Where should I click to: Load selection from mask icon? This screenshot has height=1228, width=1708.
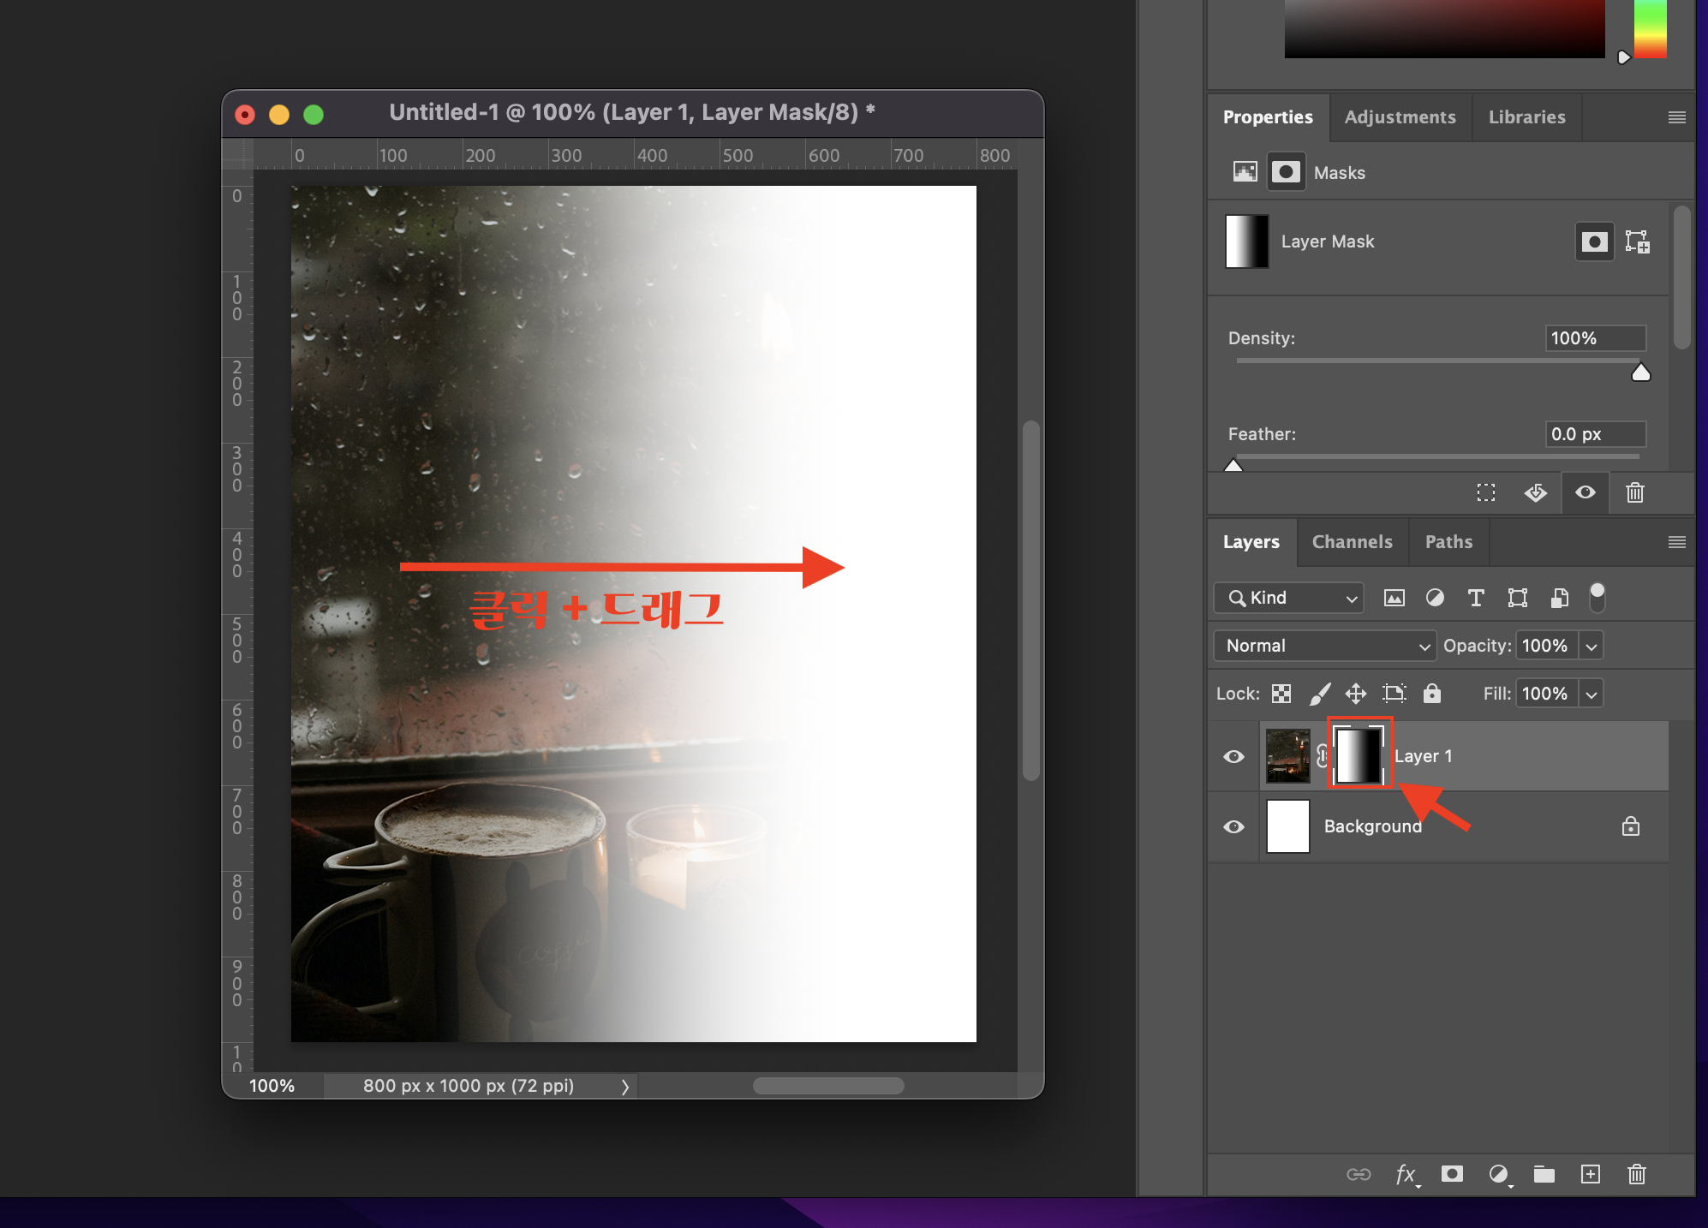click(x=1486, y=492)
